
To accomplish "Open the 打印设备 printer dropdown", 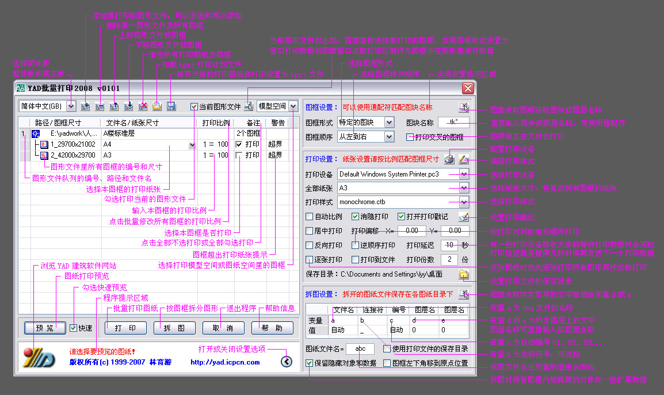I will 464,174.
